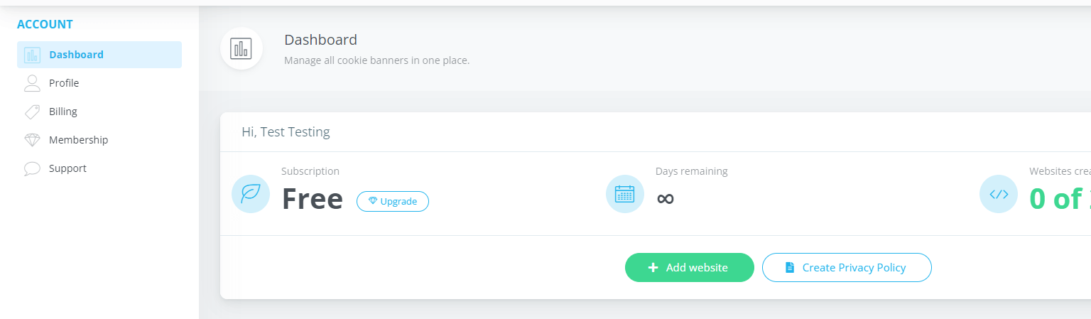Open Membership in the account menu
This screenshot has height=319, width=1091.
tap(99, 140)
